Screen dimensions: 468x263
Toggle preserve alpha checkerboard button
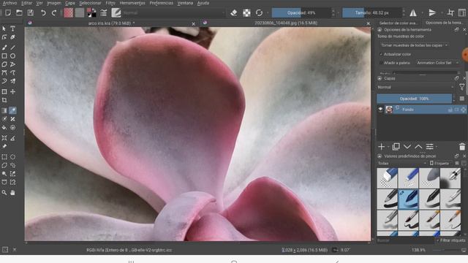pyautogui.click(x=246, y=12)
